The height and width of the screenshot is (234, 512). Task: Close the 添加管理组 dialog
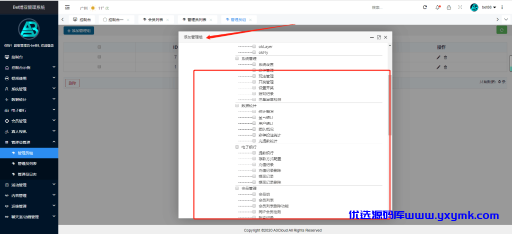(x=385, y=37)
